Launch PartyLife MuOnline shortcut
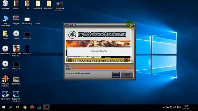Image resolution: width=198 pixels, height=111 pixels. (x=5, y=81)
